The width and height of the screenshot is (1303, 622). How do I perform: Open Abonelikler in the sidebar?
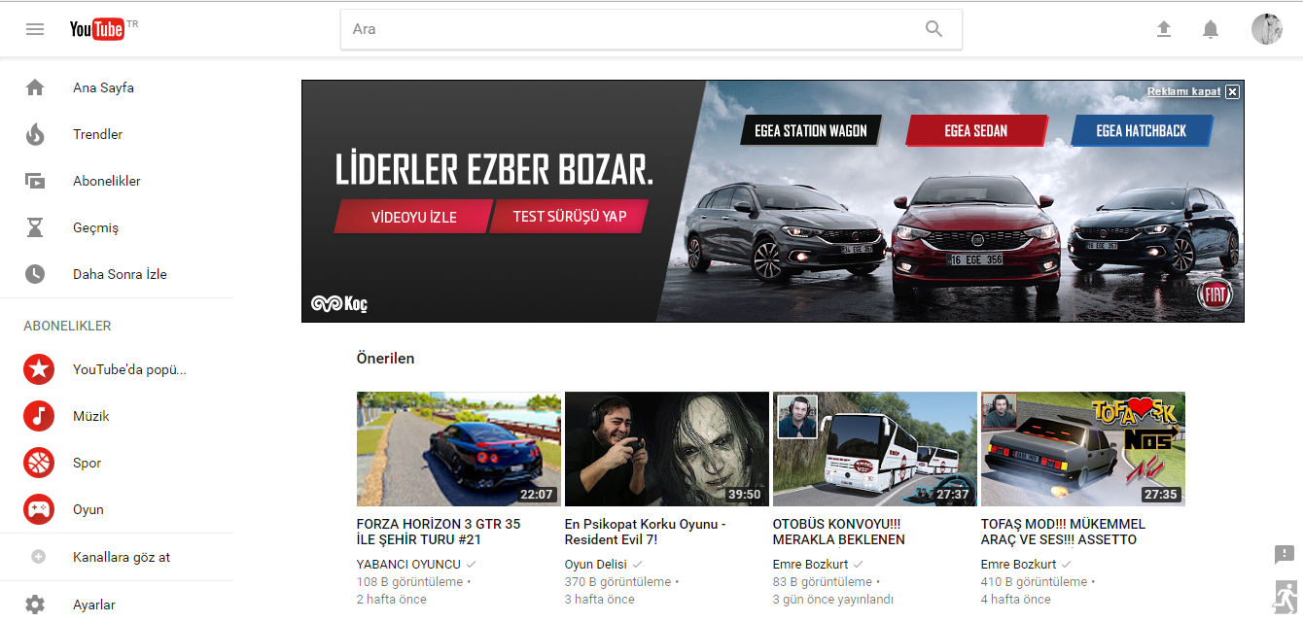pos(107,181)
